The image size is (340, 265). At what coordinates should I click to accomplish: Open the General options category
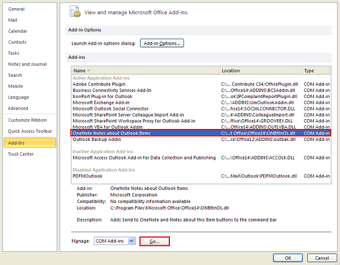[x=16, y=9]
